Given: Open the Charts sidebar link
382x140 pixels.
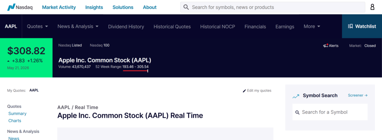Looking at the screenshot, I should [15, 121].
